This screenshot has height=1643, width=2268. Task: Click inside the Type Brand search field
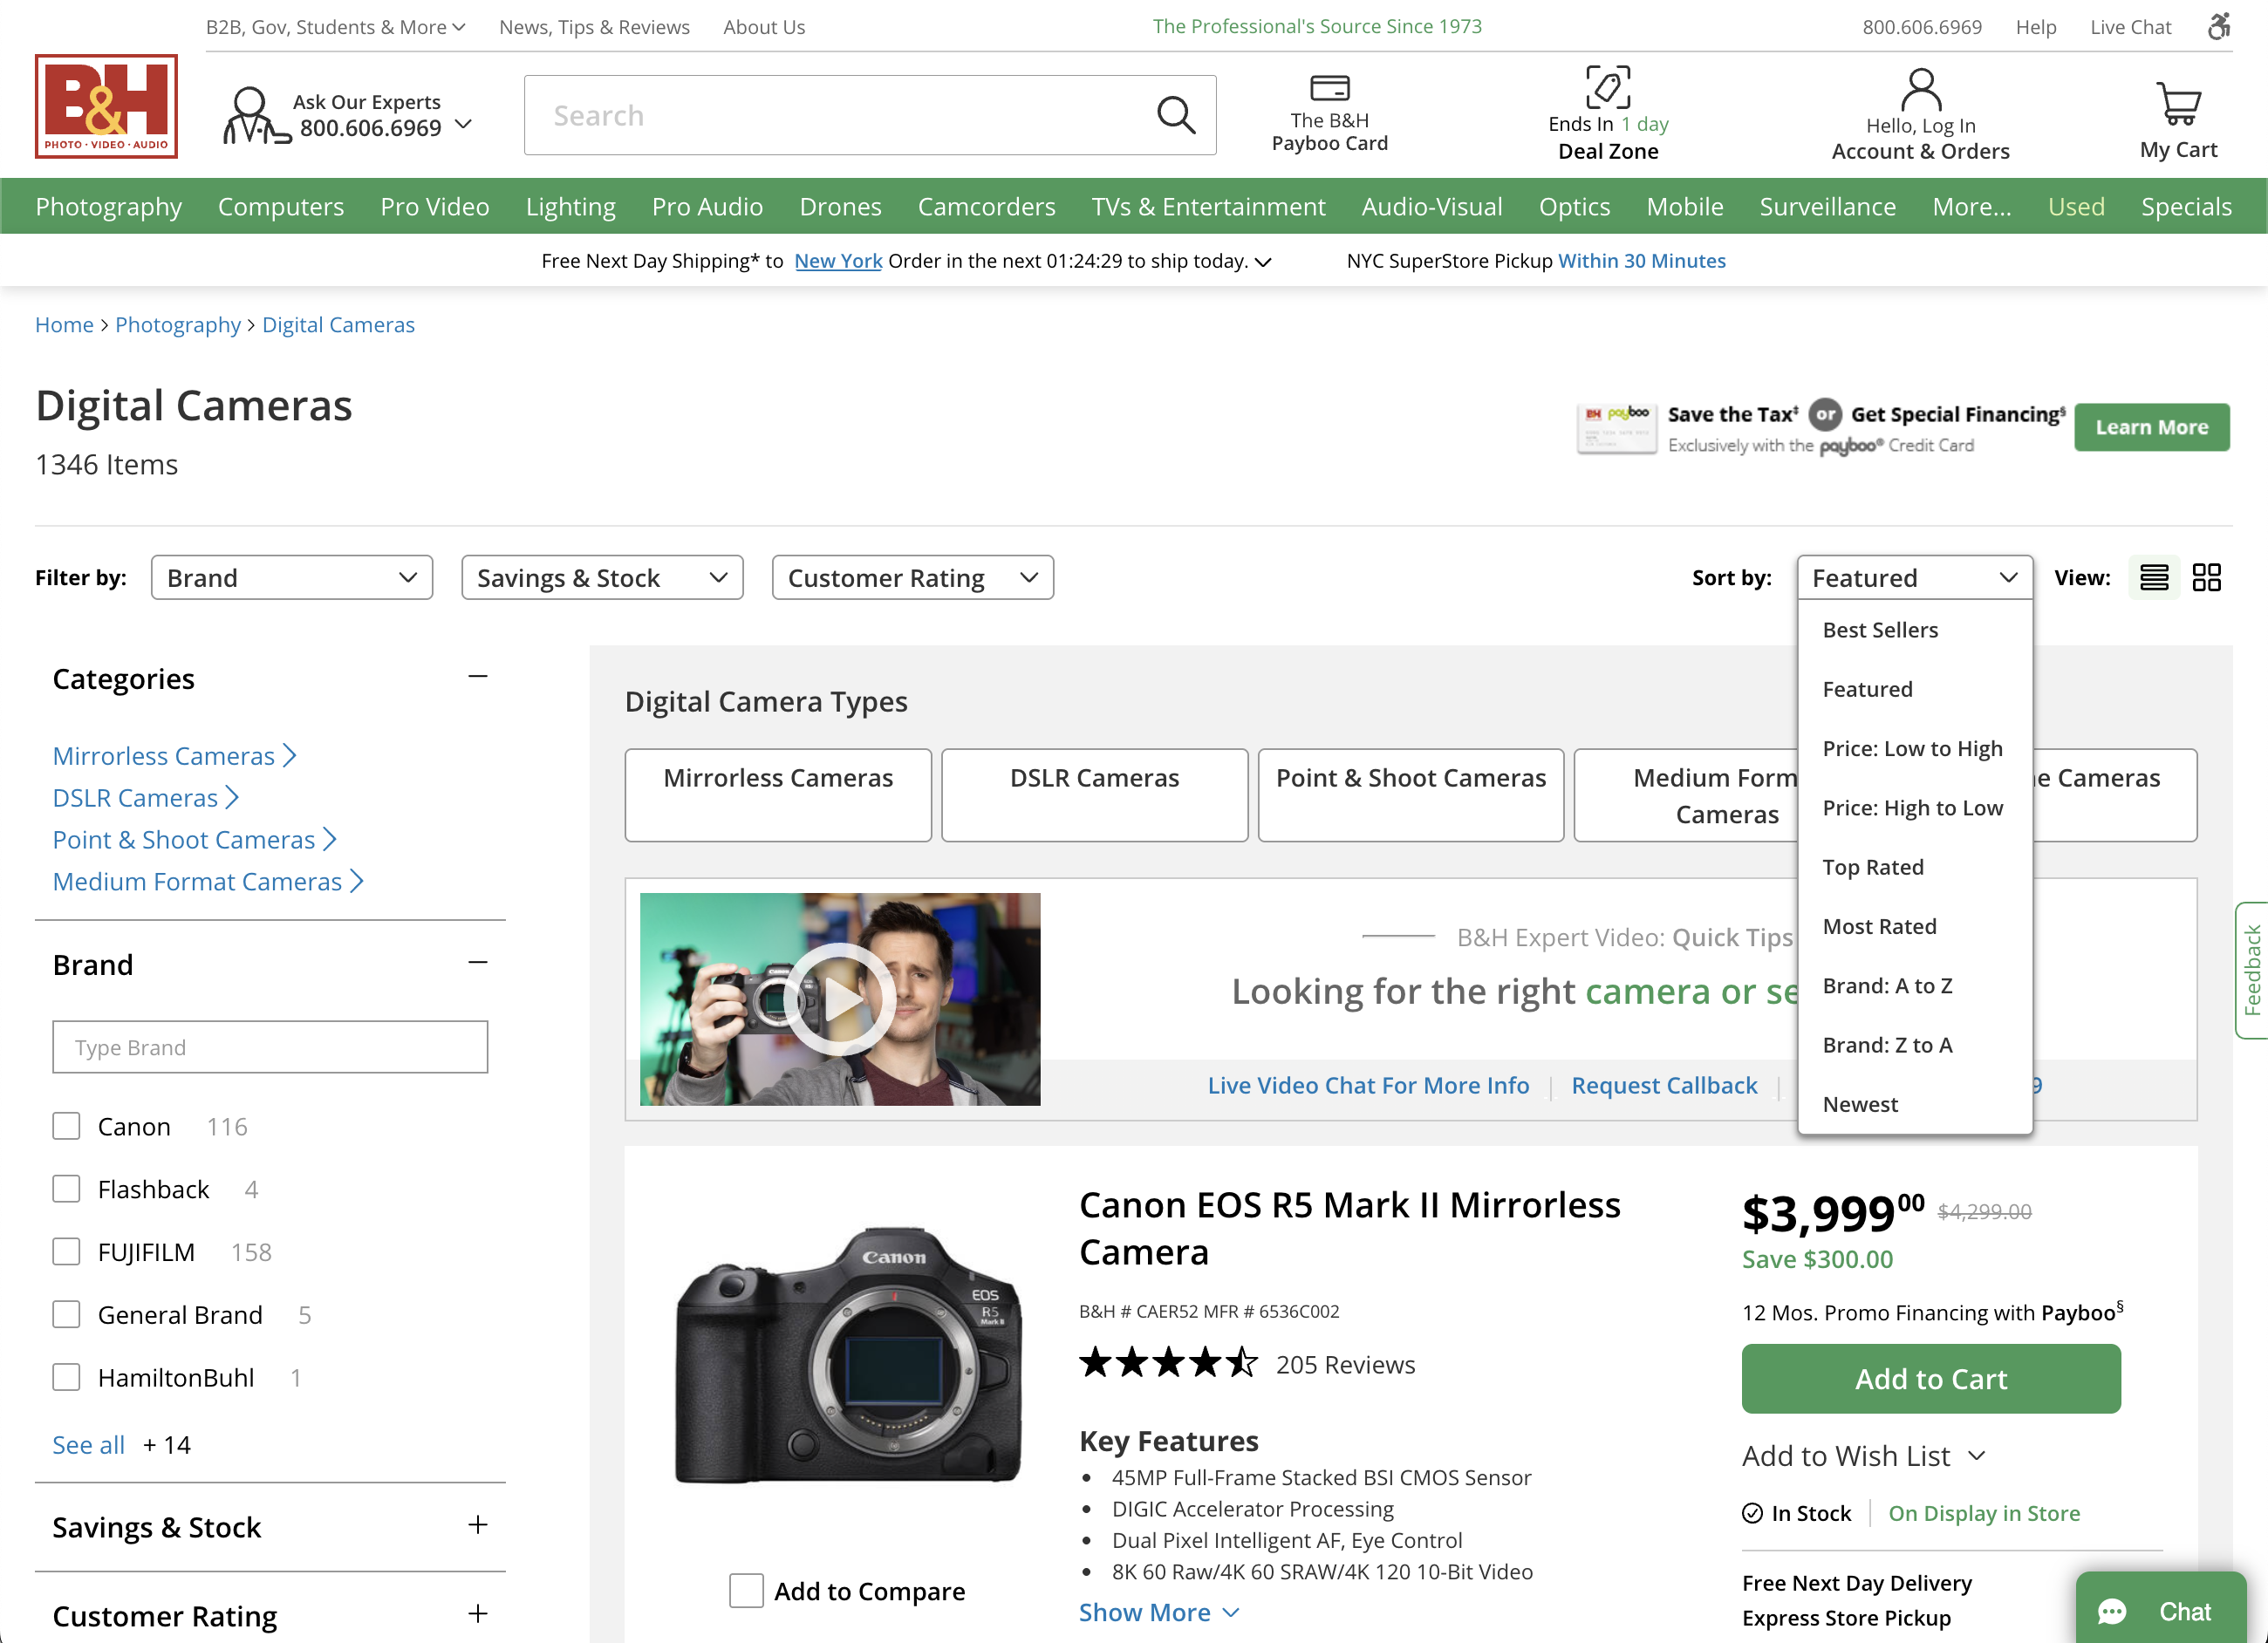pos(270,1047)
